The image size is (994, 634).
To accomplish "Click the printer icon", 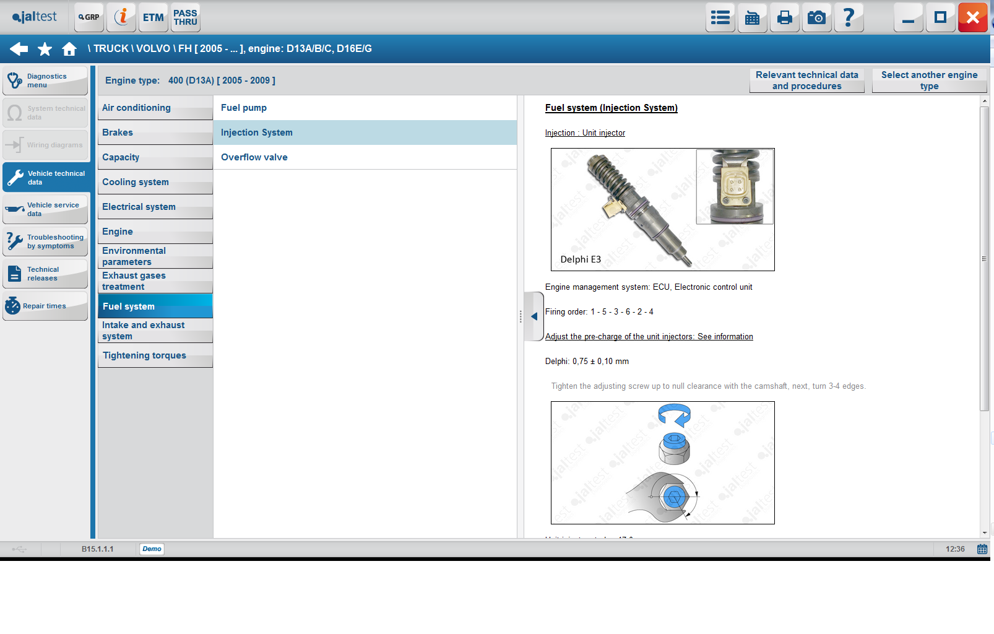I will [x=784, y=17].
